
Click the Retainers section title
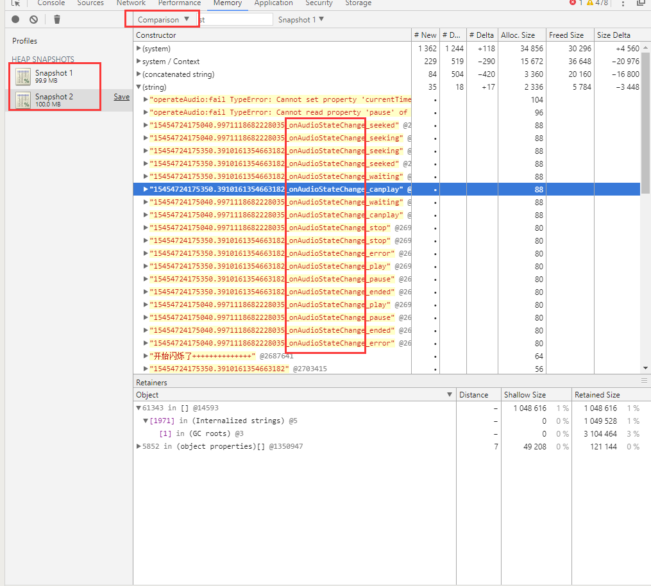click(x=151, y=382)
